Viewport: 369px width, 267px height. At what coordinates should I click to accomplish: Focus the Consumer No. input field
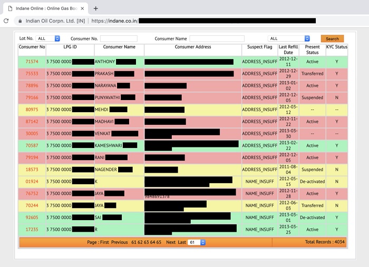pyautogui.click(x=119, y=38)
